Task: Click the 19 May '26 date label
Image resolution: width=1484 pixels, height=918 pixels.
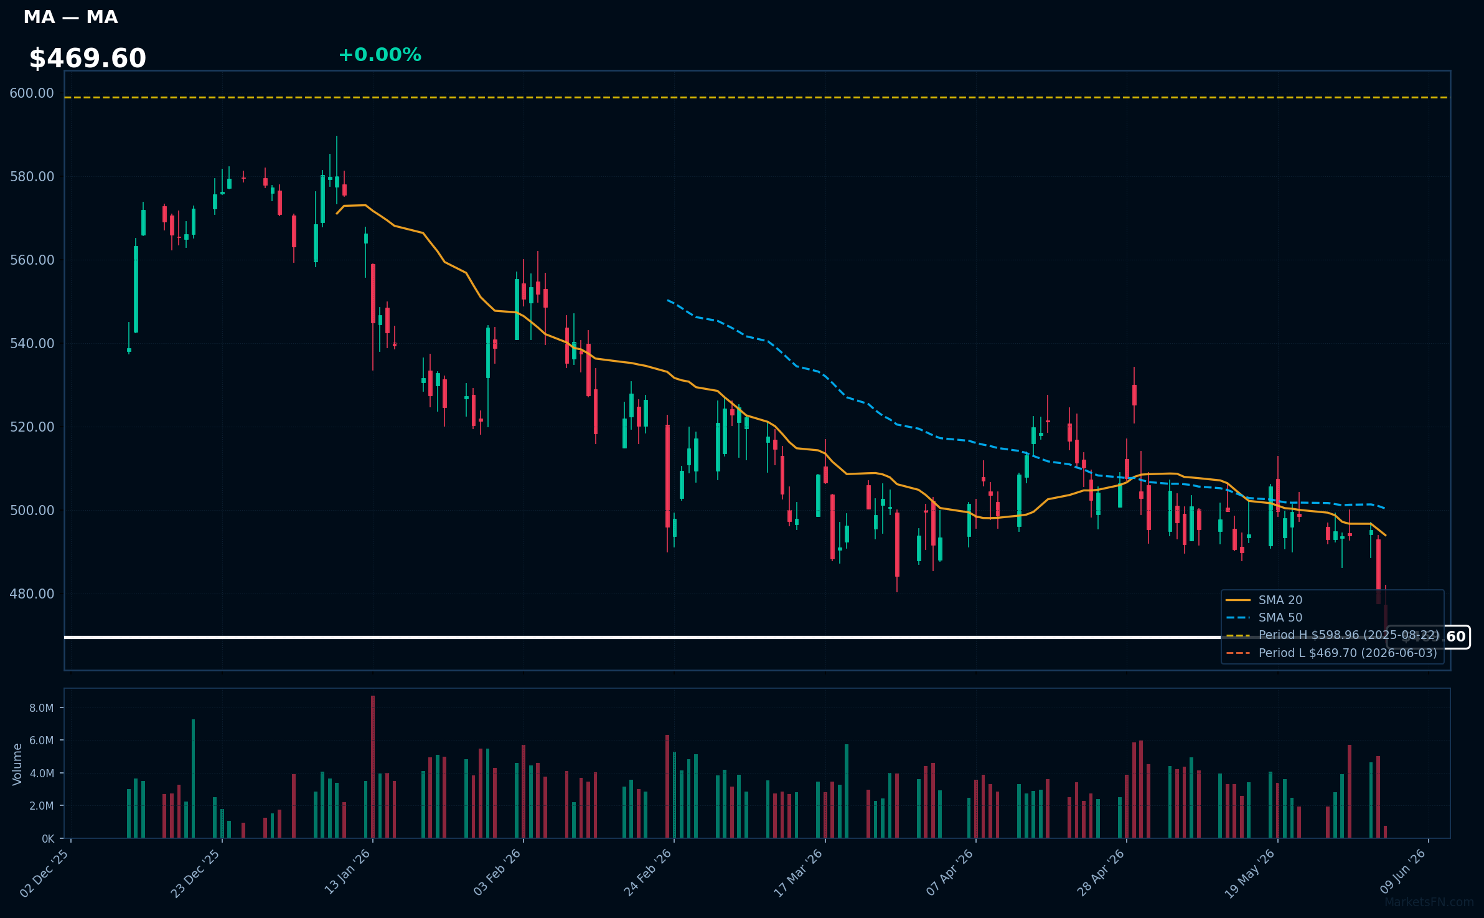Action: (x=1249, y=873)
